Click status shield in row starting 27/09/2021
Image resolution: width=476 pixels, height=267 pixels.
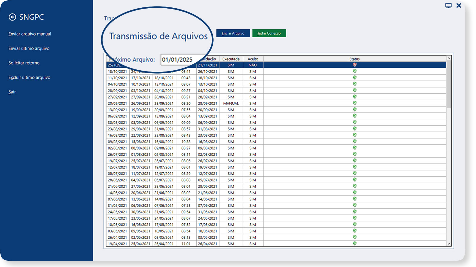coord(355,97)
